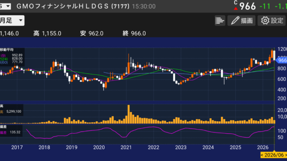Open the 描画 drawing pencil tool
Image resolution: width=287 pixels, height=161 pixels.
tap(241, 21)
